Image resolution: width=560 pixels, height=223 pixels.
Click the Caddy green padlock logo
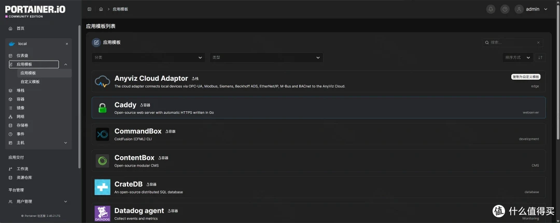103,108
